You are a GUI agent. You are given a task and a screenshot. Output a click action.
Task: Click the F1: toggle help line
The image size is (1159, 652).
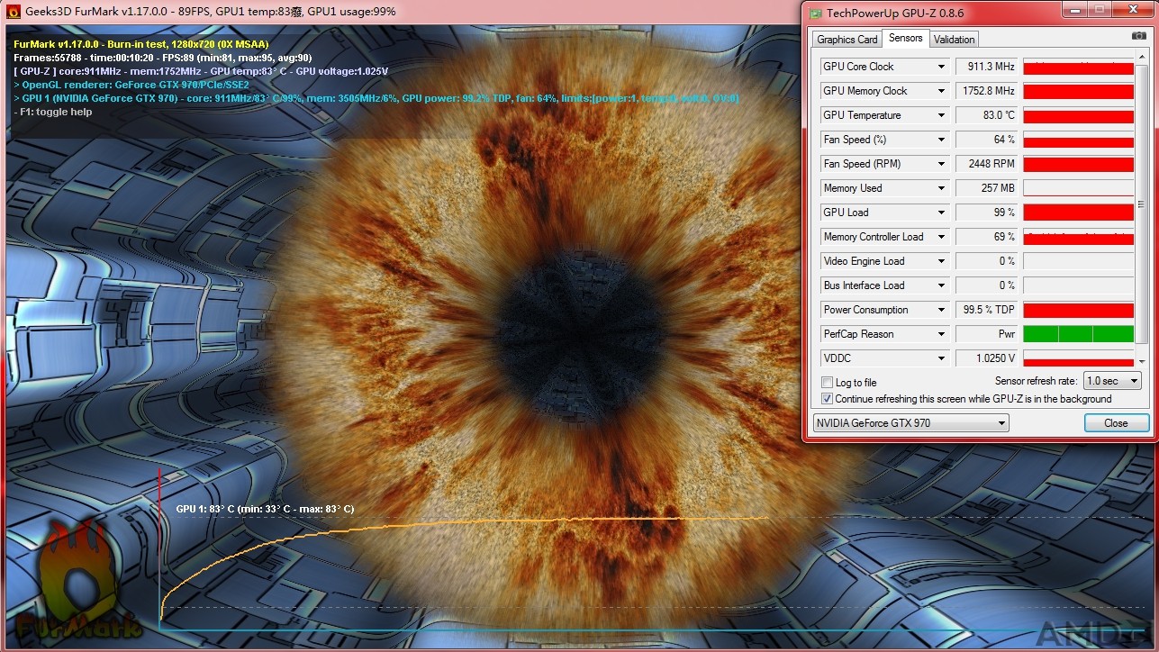[53, 112]
